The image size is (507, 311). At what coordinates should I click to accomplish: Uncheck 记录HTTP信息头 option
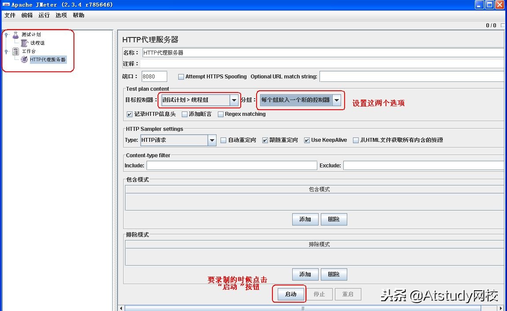pos(129,114)
